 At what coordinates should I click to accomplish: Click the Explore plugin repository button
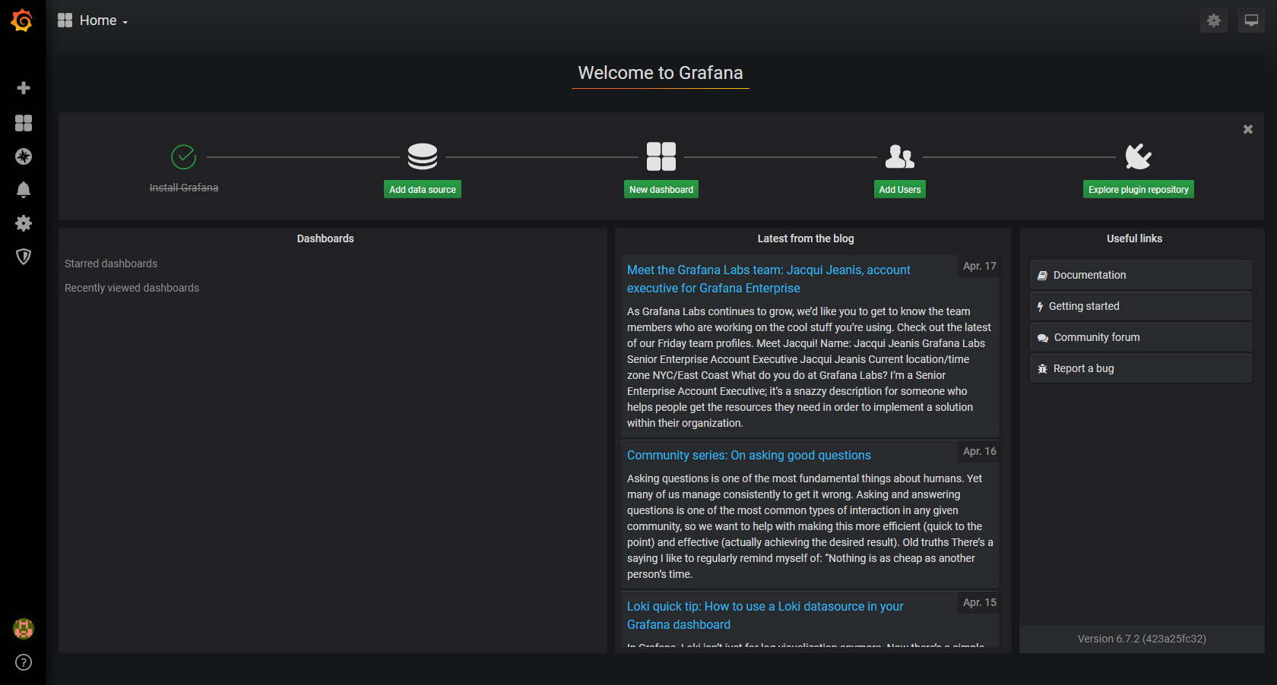[1138, 190]
